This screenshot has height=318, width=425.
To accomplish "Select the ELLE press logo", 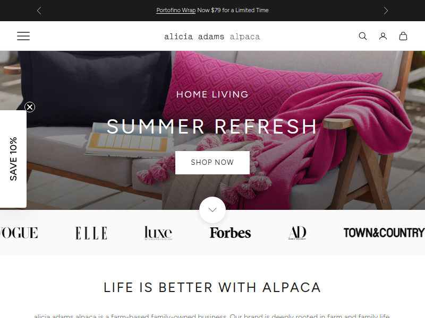I will 91,233.
